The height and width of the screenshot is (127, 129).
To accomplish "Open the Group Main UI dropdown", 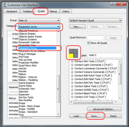I will [39, 21].
